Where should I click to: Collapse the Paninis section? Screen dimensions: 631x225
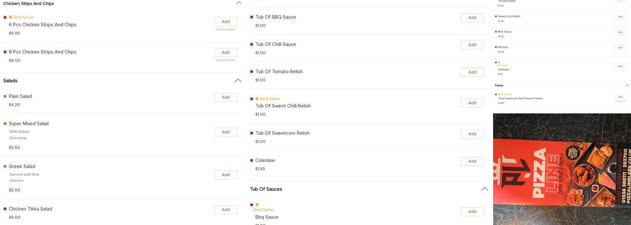click(626, 85)
